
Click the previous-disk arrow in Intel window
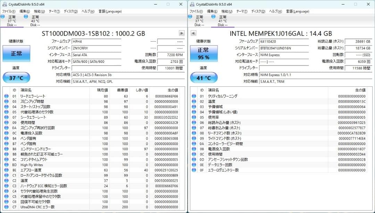194,33
